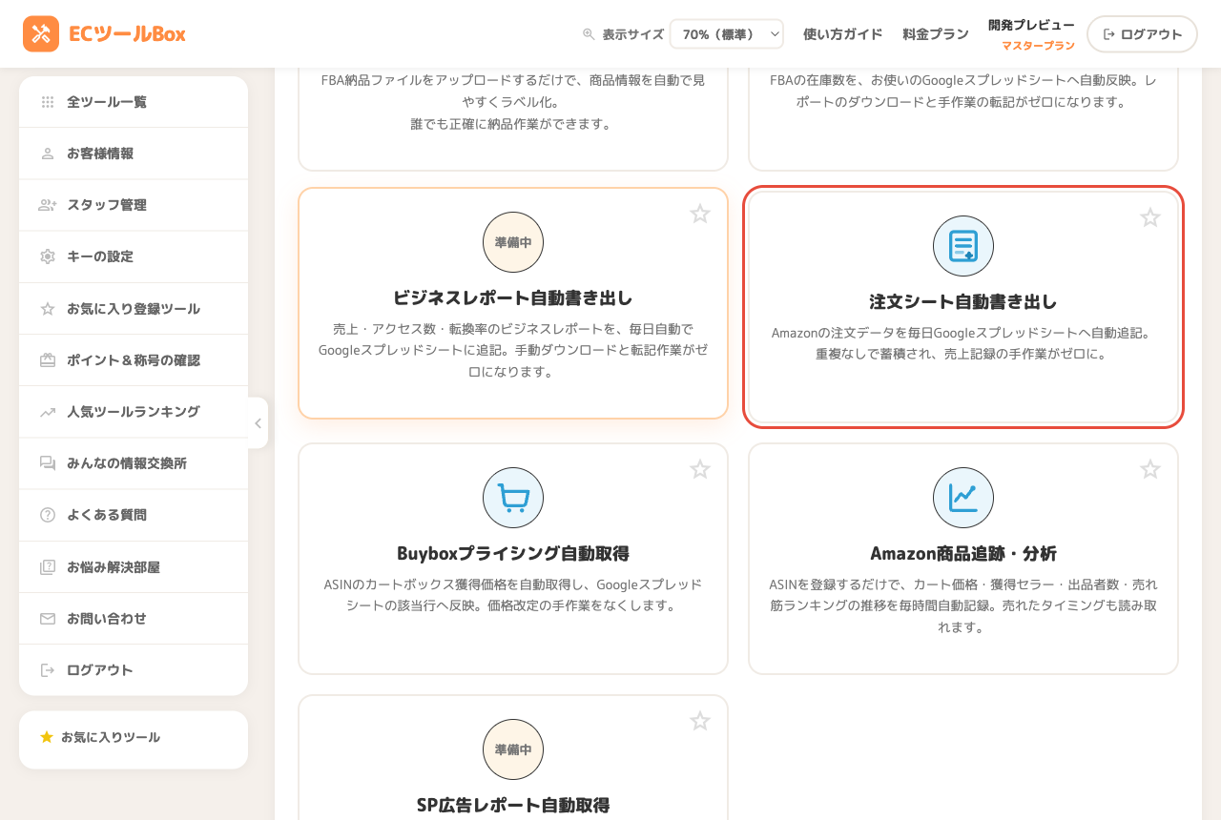Click the 注文シート自動書き出し sheet icon
The image size is (1221, 820).
pos(963,246)
